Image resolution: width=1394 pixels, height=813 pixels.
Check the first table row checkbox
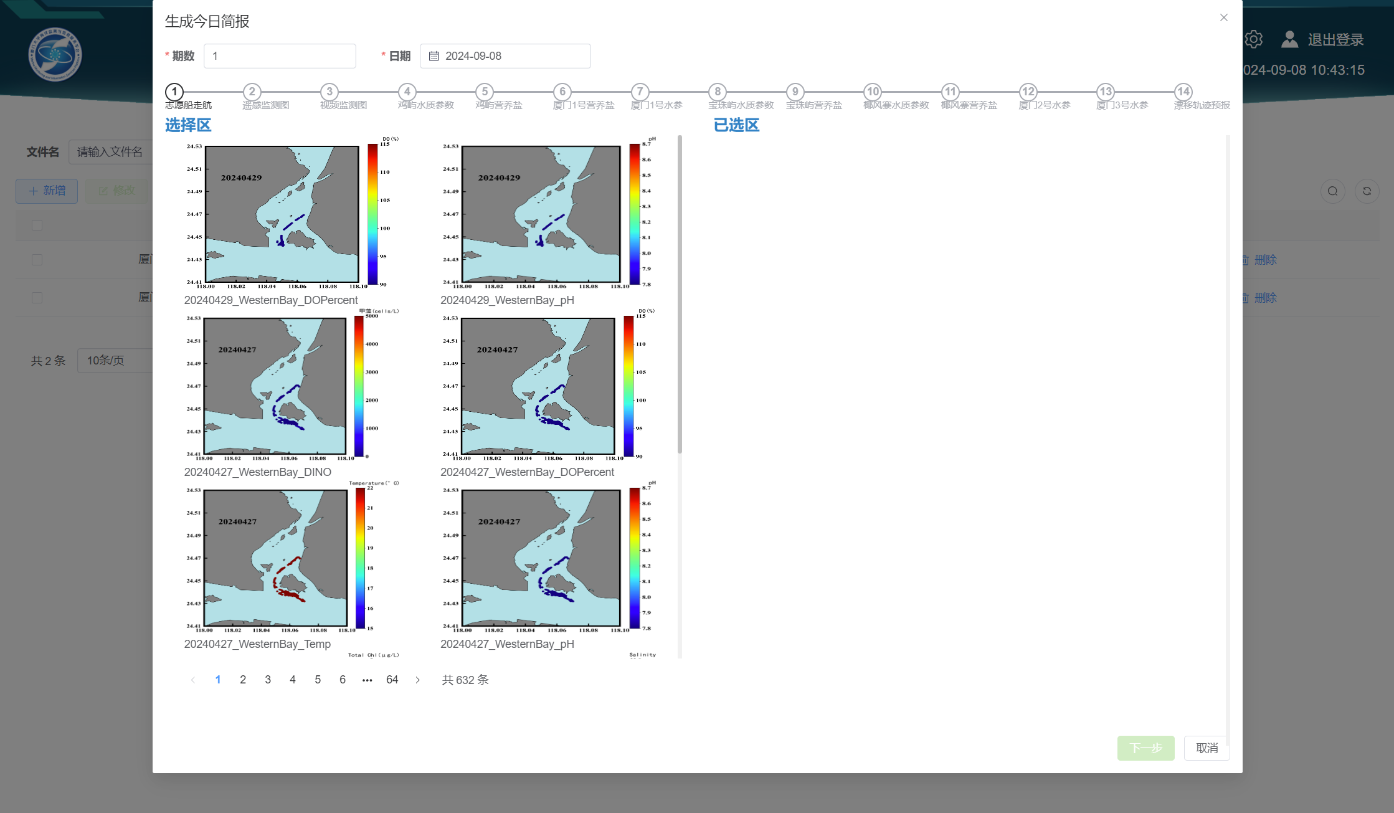pos(37,260)
